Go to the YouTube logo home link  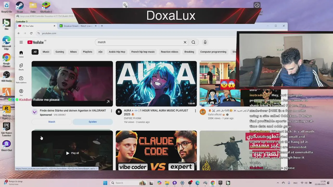coord(36,42)
